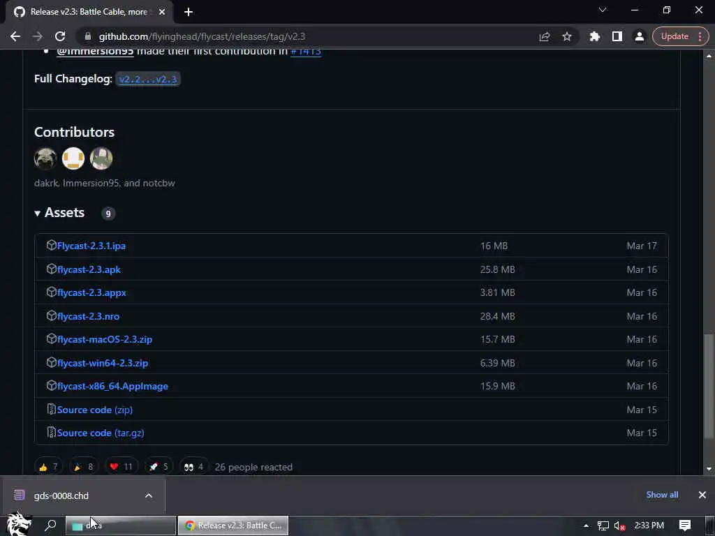
Task: Download flycast-x86_64.AppImage
Action: (x=112, y=387)
